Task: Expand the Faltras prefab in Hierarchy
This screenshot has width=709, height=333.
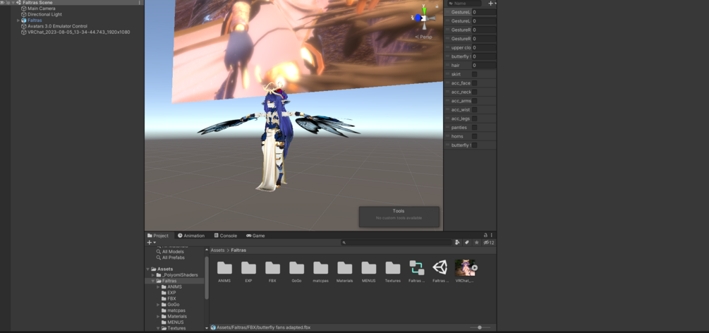Action: 18,20
